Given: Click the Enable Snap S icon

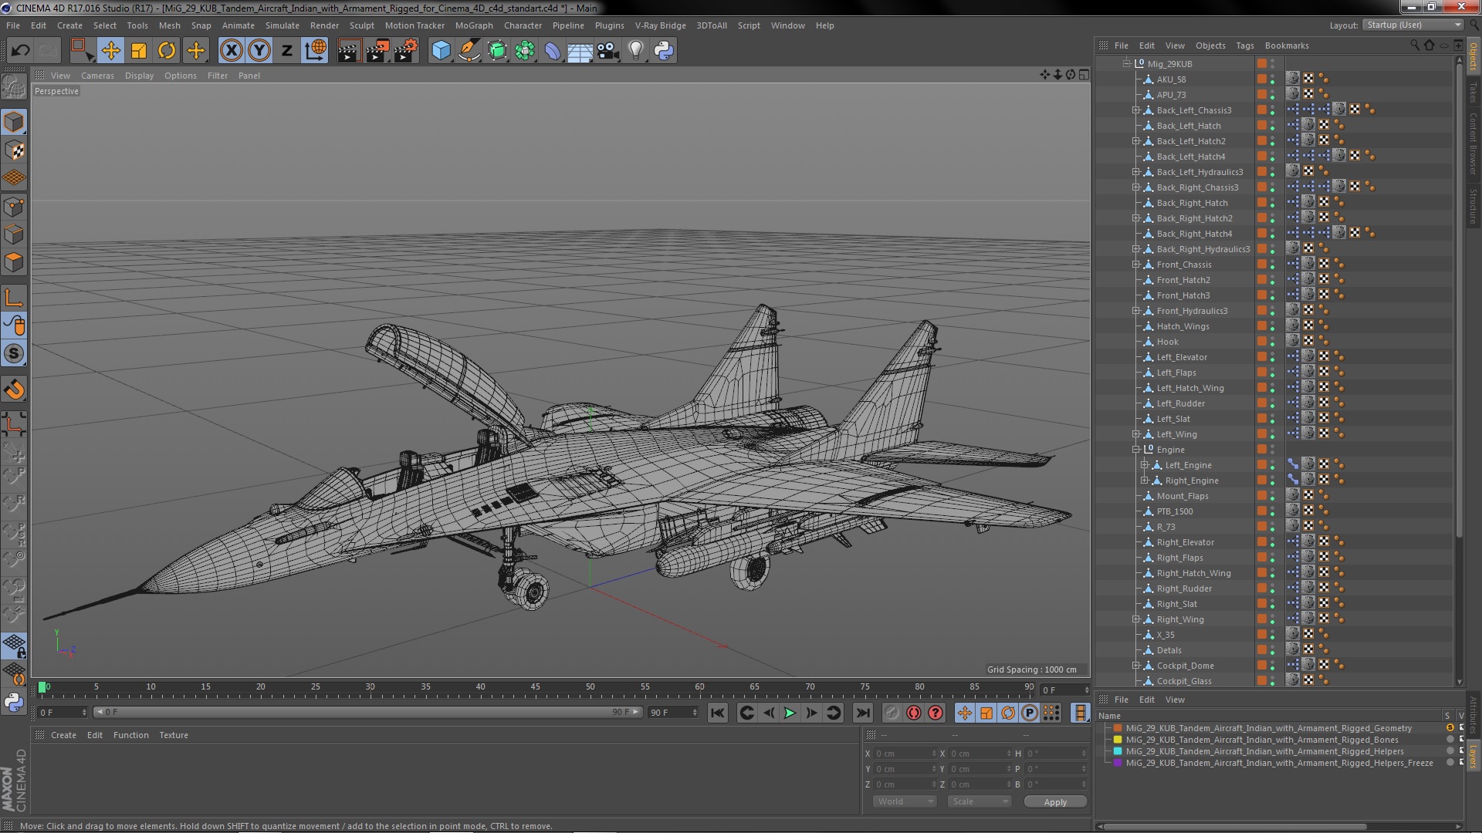Looking at the screenshot, I should point(14,354).
